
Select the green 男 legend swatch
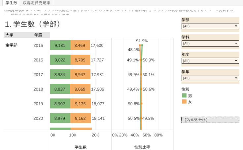[184, 95]
